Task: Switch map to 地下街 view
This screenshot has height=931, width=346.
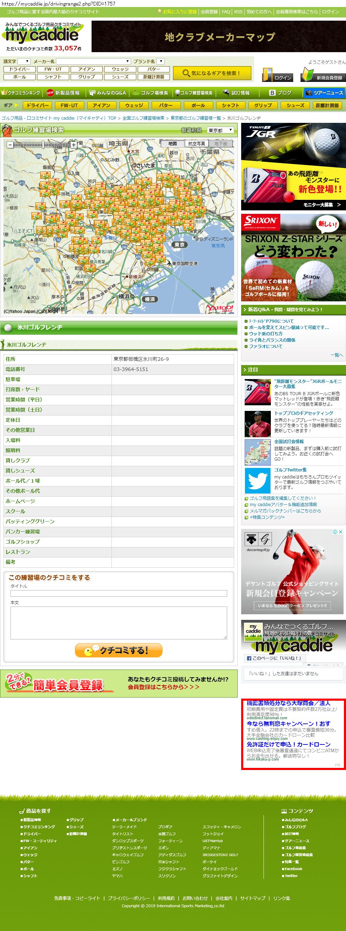Action: click(221, 143)
